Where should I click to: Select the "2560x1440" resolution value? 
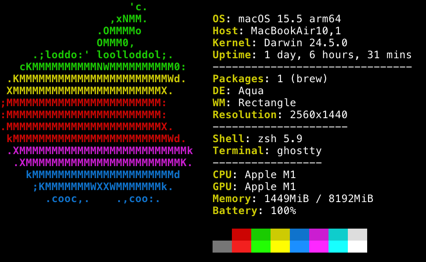pos(318,115)
